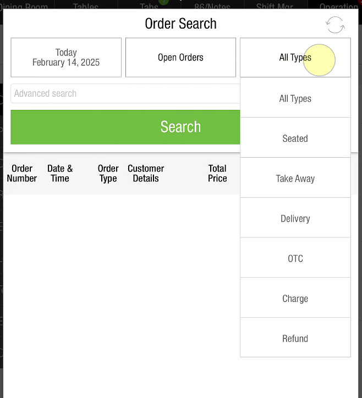The width and height of the screenshot is (362, 398).
Task: Pick the Refund option
Action: pos(295,339)
